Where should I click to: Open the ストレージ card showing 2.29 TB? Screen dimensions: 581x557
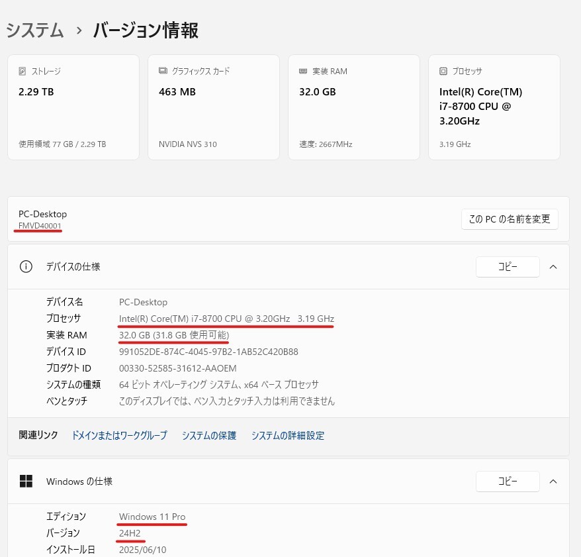coord(73,107)
